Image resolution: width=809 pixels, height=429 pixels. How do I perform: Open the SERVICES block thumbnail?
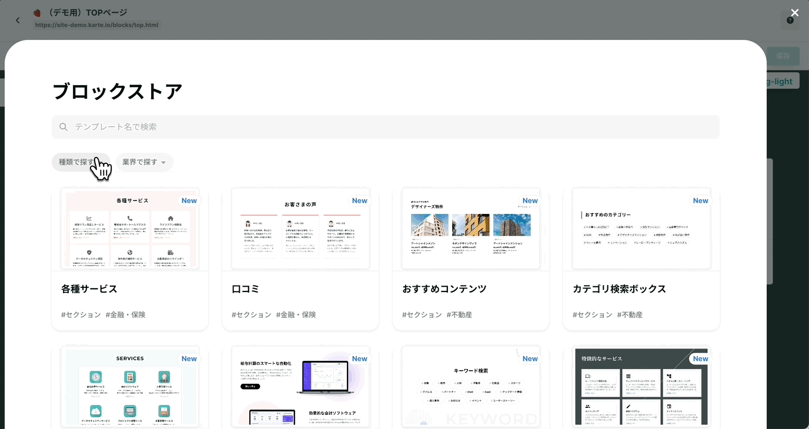[x=130, y=387]
